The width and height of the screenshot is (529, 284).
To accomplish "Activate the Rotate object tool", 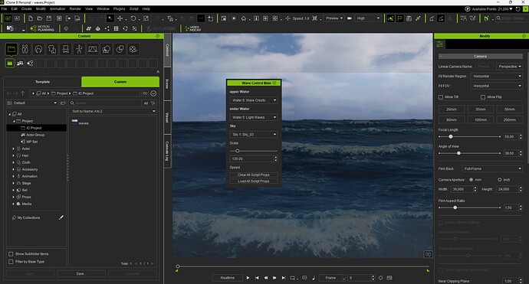I will point(133,18).
